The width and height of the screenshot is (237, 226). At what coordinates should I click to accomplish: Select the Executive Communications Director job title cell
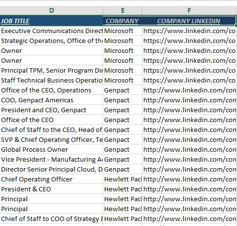tap(51, 31)
